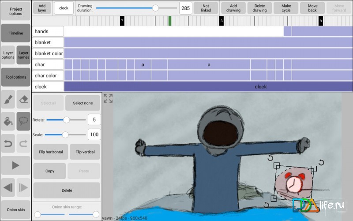Toggle fullscreen canvas view
The height and width of the screenshot is (221, 353).
click(108, 98)
